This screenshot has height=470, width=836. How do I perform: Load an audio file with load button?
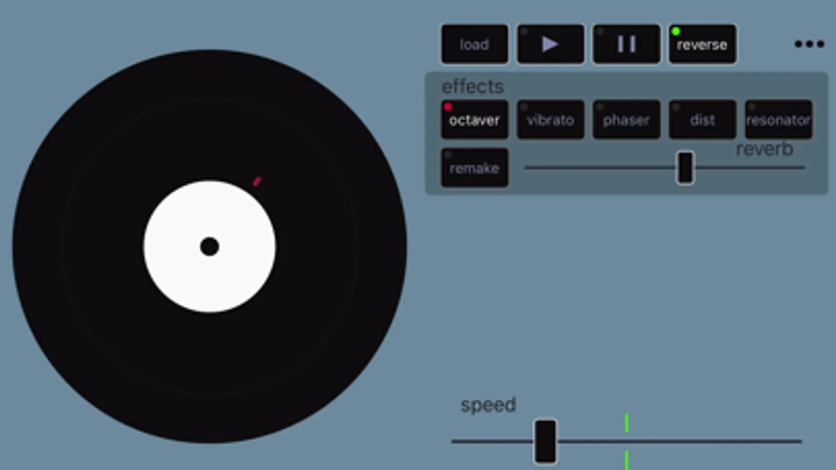coord(475,44)
